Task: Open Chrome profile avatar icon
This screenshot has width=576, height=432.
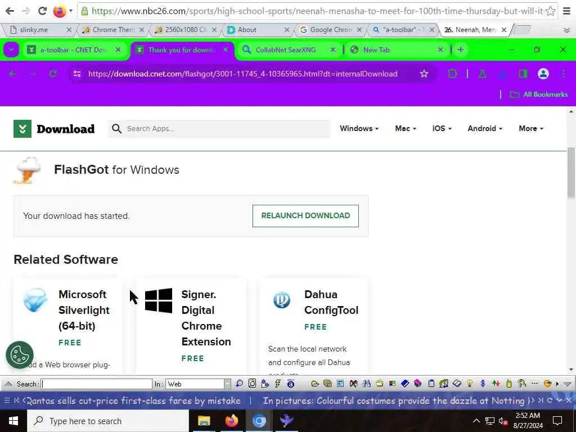Action: pyautogui.click(x=543, y=74)
